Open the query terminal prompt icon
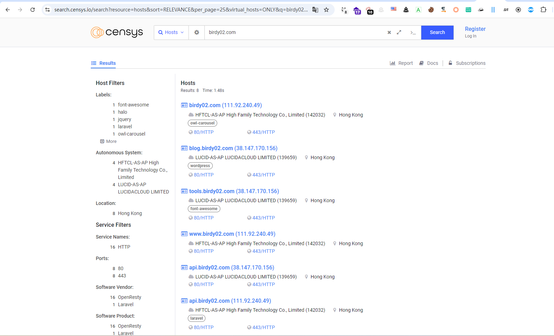This screenshot has width=554, height=336. coord(413,32)
